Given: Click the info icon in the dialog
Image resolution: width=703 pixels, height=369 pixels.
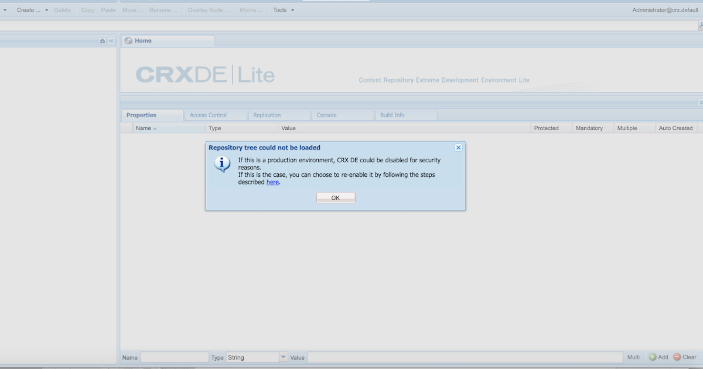Looking at the screenshot, I should (x=222, y=165).
